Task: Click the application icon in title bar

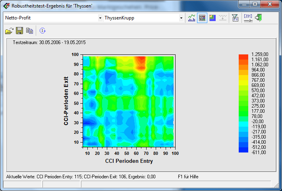Action: coord(6,5)
